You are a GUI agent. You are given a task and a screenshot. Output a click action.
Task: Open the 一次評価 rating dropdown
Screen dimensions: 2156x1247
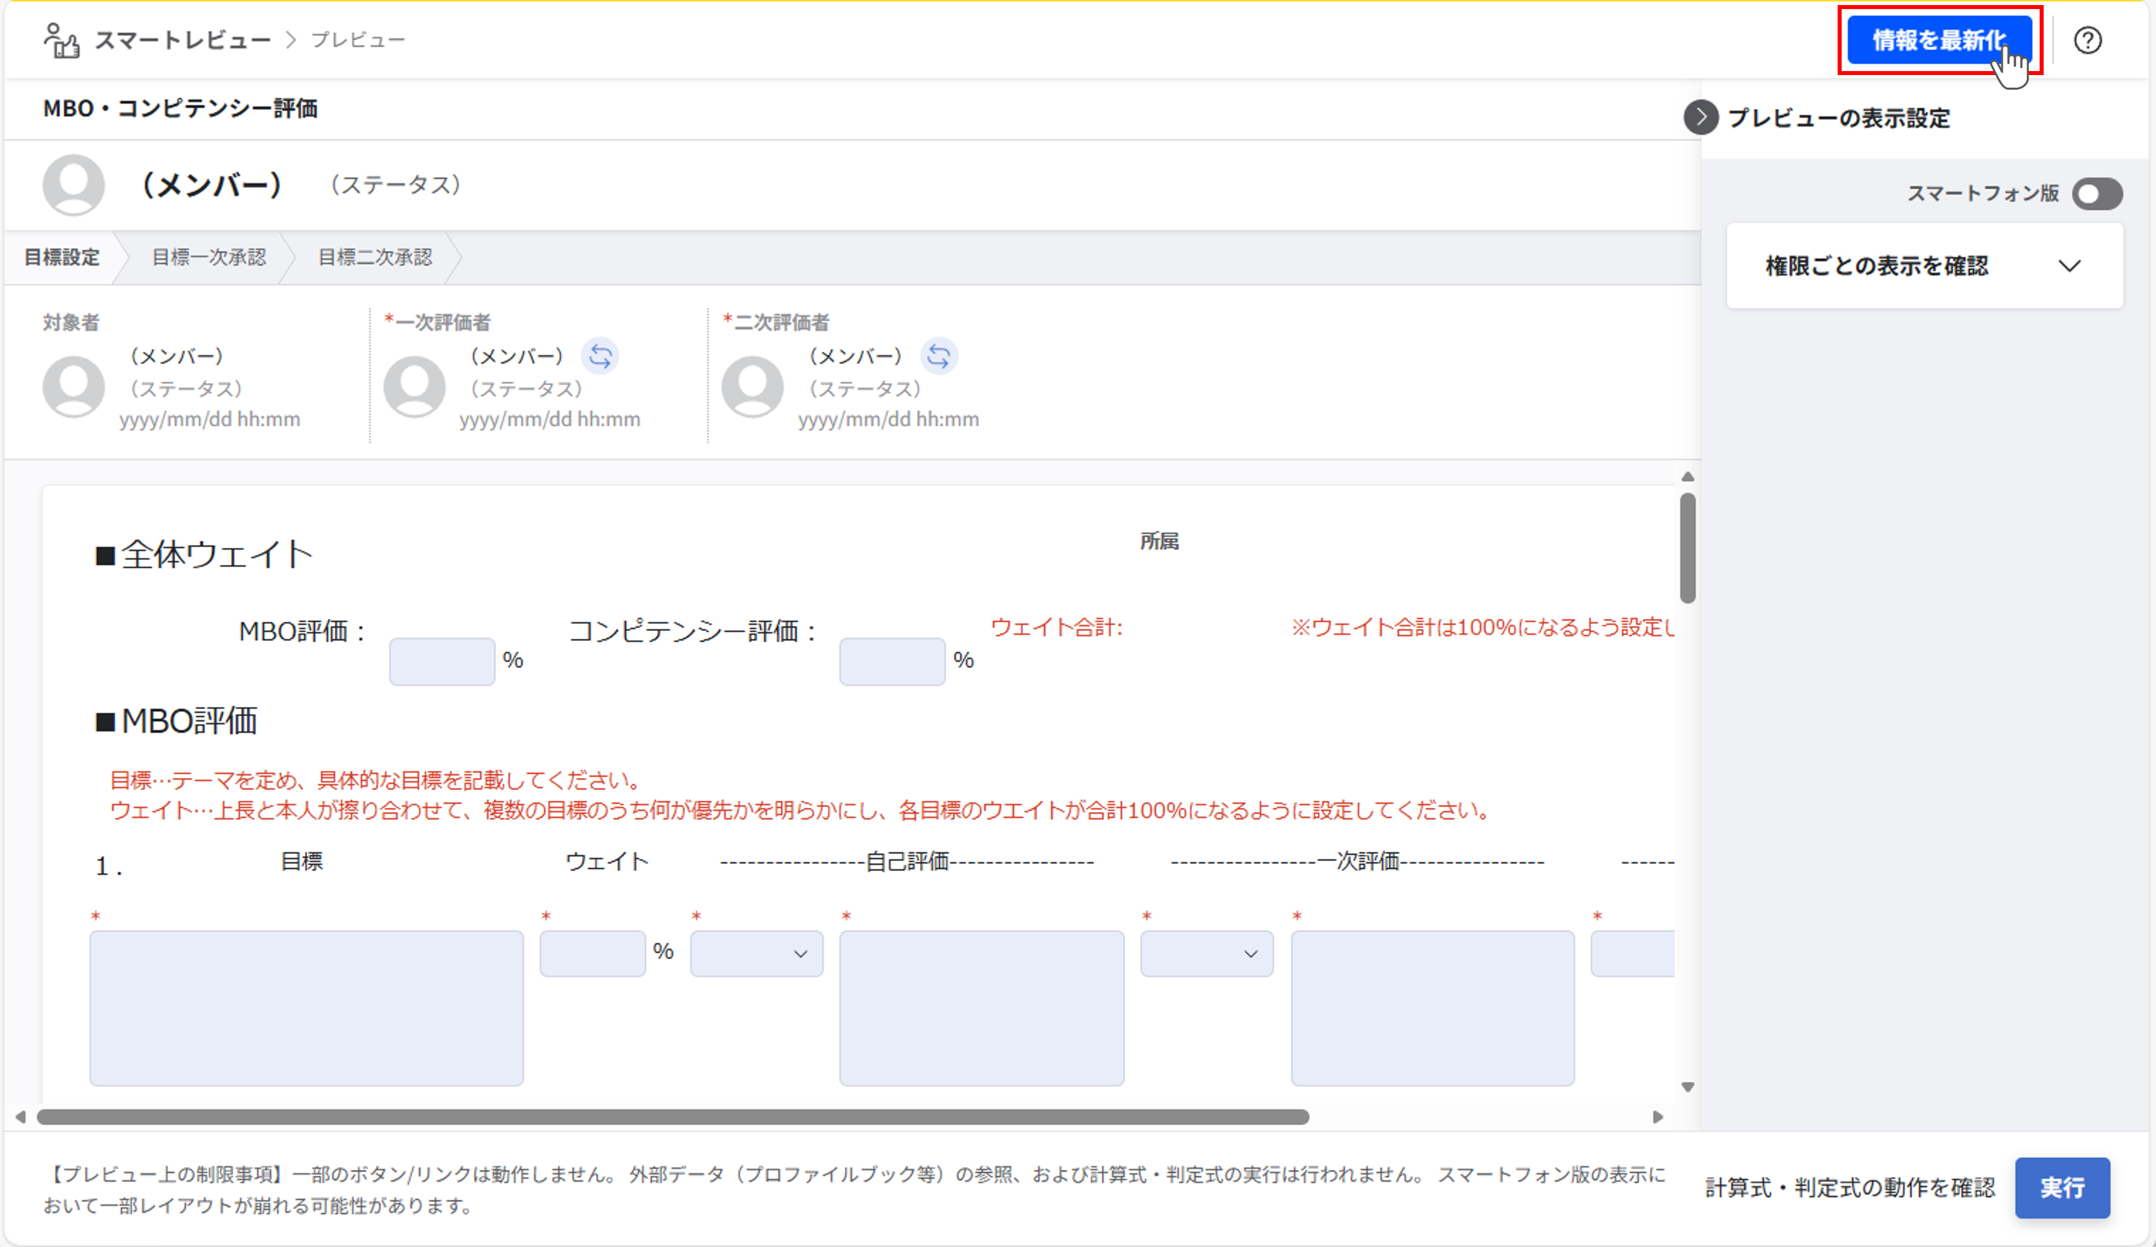1206,953
